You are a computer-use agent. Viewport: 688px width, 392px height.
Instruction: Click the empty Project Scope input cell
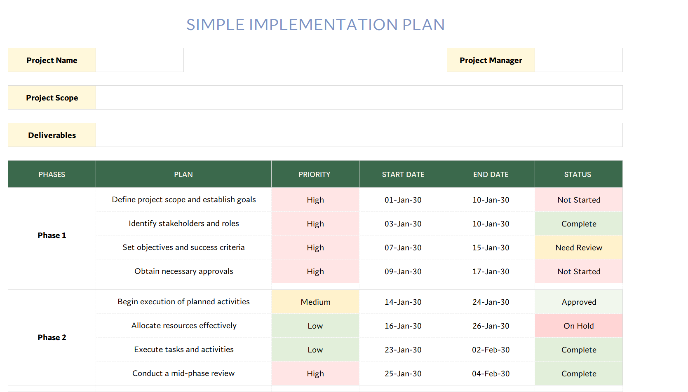359,98
